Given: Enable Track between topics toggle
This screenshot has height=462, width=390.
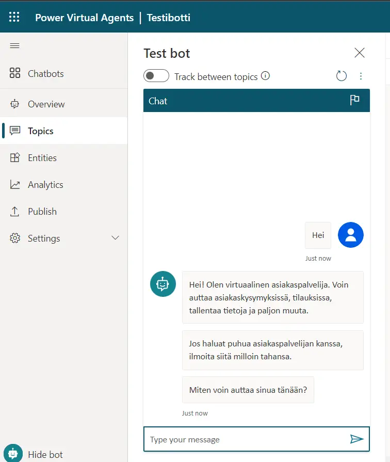Looking at the screenshot, I should click(156, 76).
